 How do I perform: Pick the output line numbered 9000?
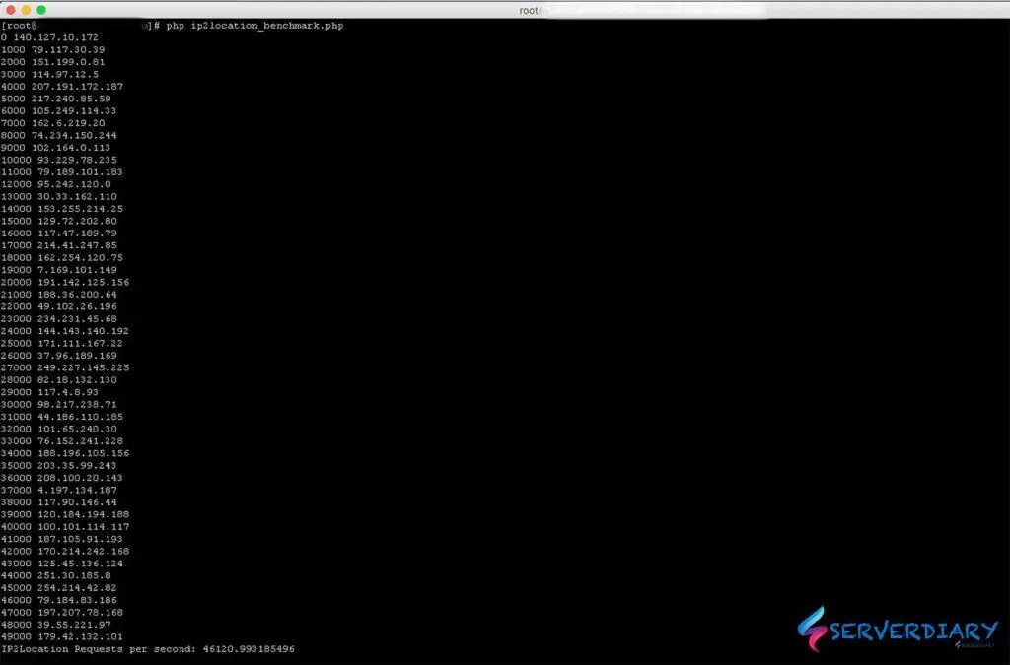(x=55, y=148)
